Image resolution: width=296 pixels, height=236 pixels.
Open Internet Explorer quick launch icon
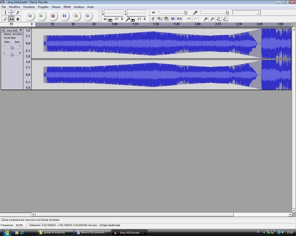pos(22,232)
